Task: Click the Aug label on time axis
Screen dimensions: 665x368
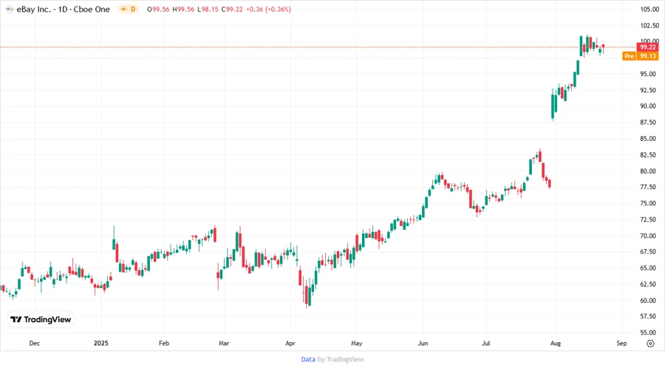Action: tap(556, 343)
